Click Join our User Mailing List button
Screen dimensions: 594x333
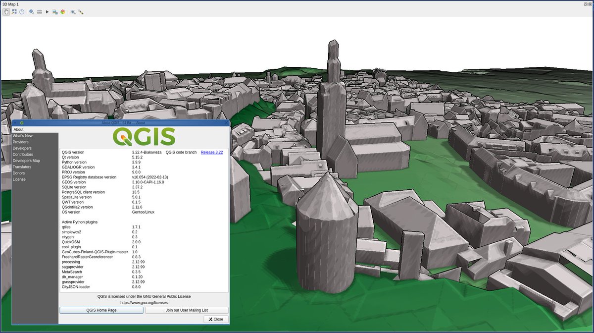click(187, 310)
